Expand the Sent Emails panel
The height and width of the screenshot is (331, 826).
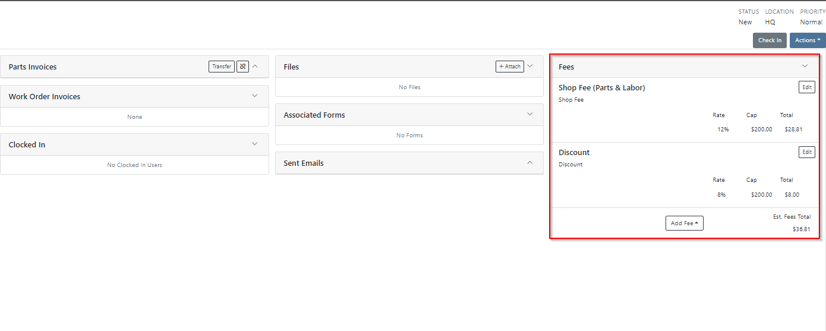point(530,162)
